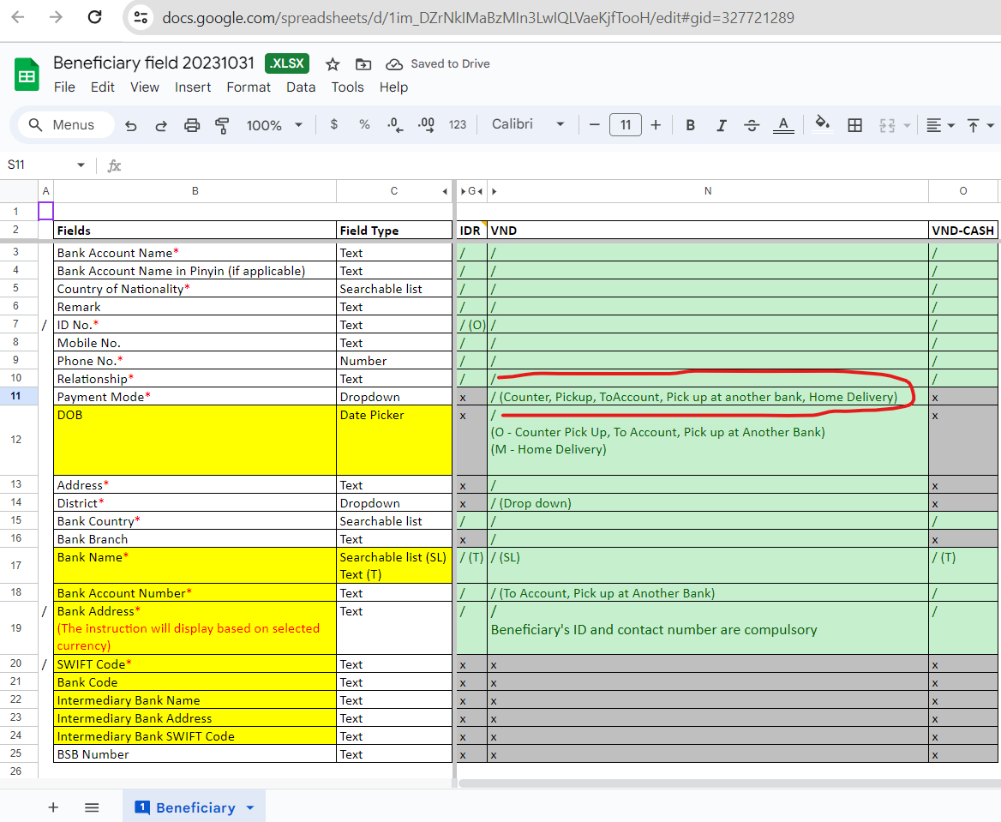Open the Calibri font dropdown
The width and height of the screenshot is (1001, 822).
(528, 125)
